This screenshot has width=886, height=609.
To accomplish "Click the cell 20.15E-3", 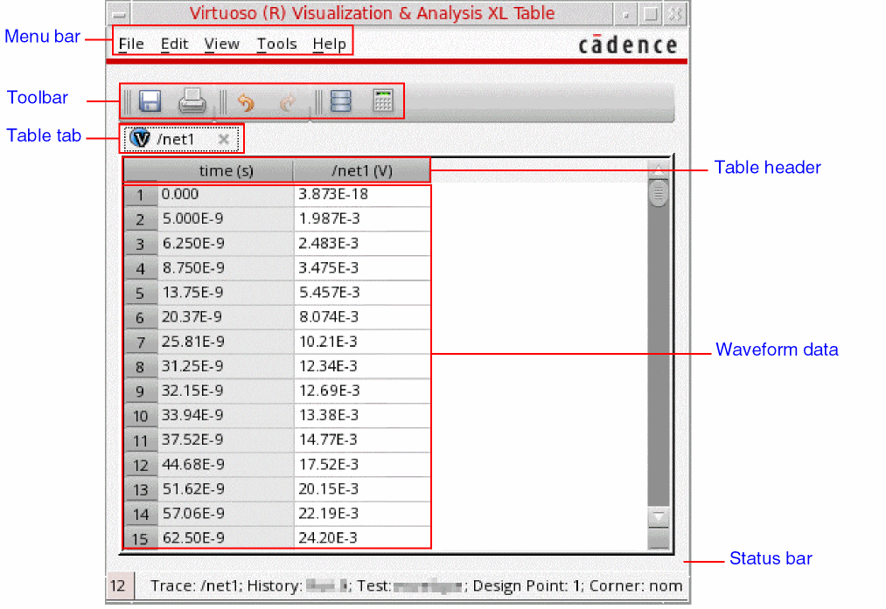I will click(x=362, y=489).
